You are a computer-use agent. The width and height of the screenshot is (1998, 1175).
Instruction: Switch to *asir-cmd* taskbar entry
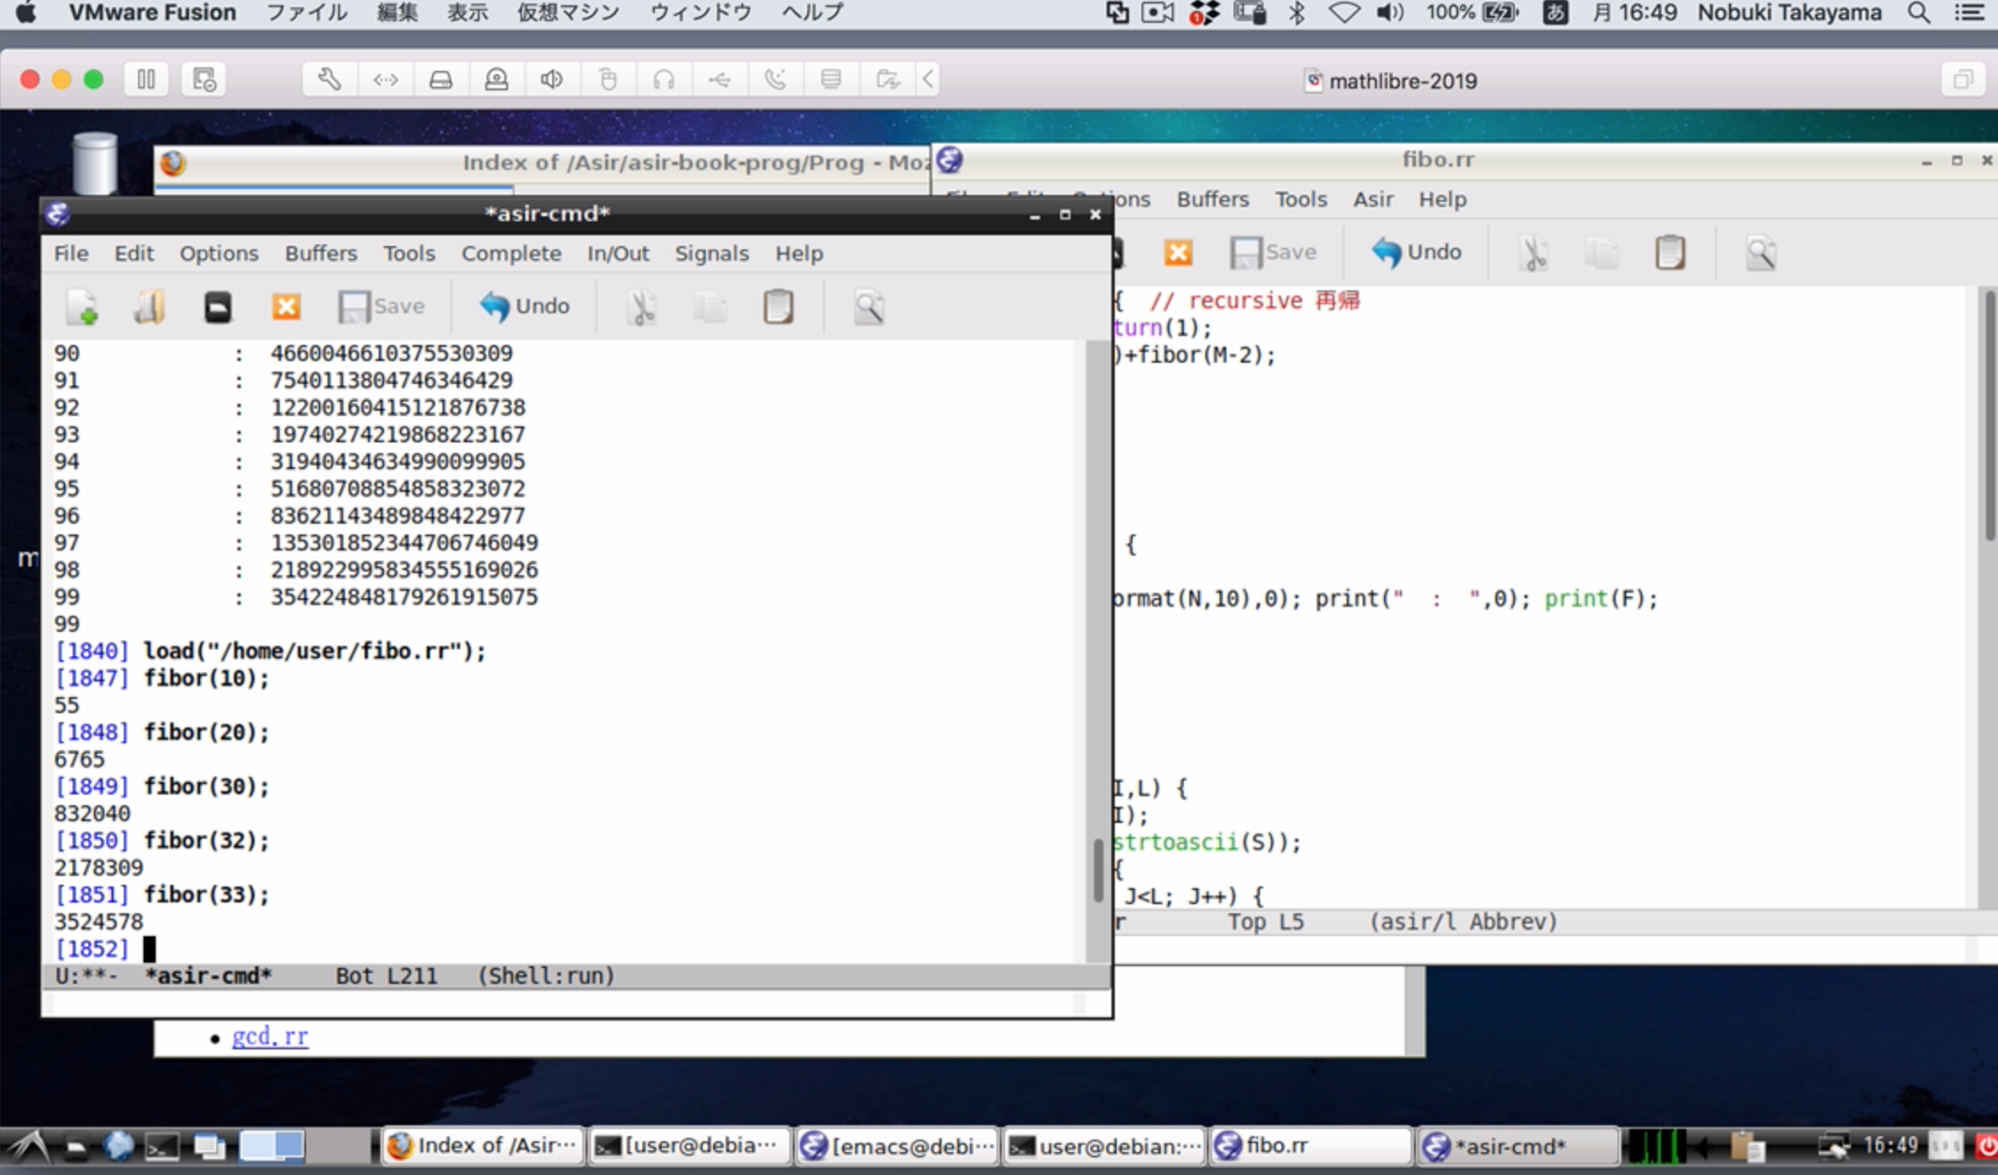point(1517,1146)
